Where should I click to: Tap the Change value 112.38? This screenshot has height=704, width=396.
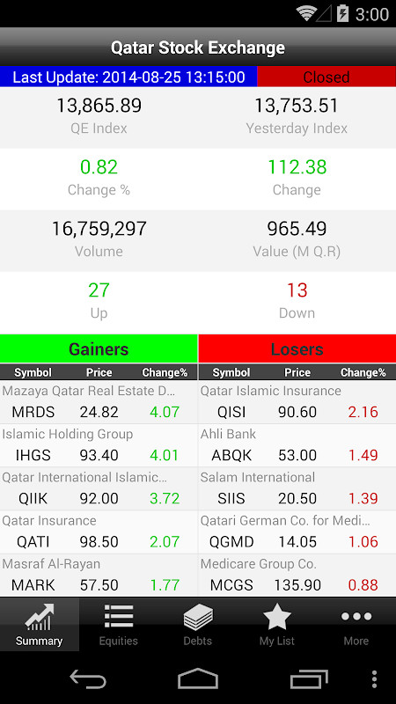pyautogui.click(x=297, y=167)
